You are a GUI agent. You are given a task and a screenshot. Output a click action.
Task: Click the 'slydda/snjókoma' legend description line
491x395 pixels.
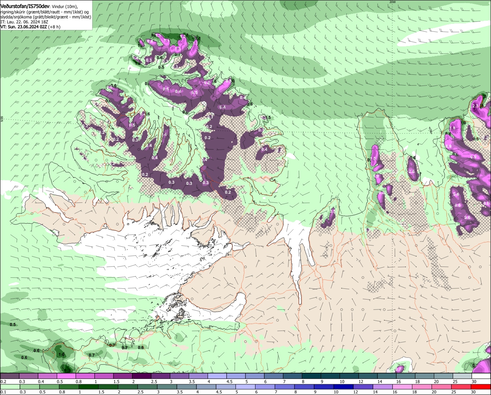tap(46, 17)
